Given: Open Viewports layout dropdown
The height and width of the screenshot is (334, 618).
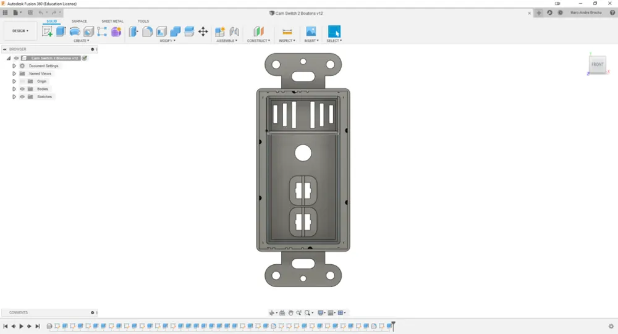Looking at the screenshot, I should pyautogui.click(x=342, y=313).
